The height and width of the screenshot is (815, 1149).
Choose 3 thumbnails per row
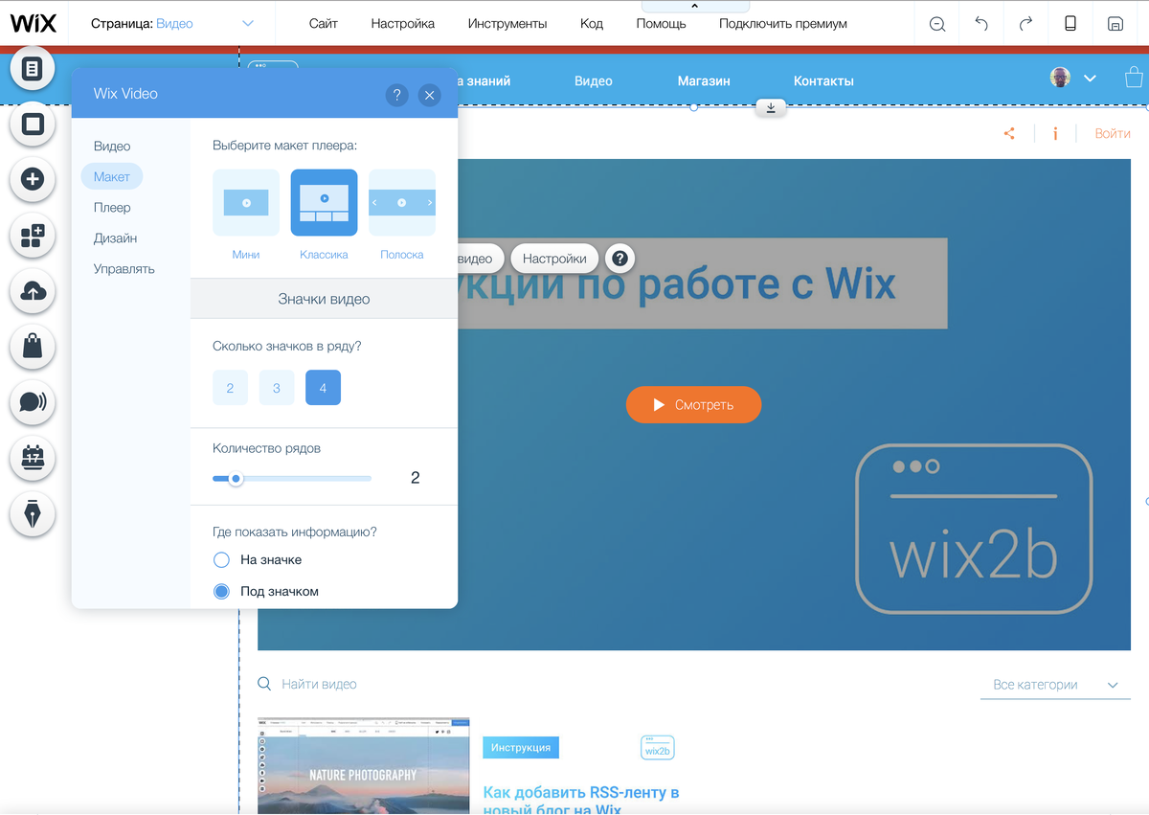(277, 388)
